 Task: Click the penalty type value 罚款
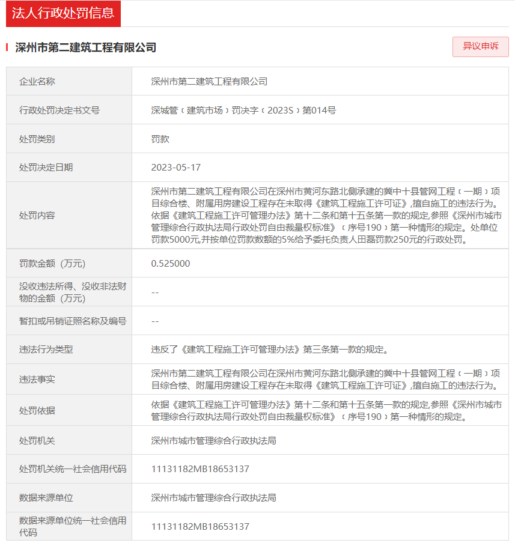(x=157, y=139)
